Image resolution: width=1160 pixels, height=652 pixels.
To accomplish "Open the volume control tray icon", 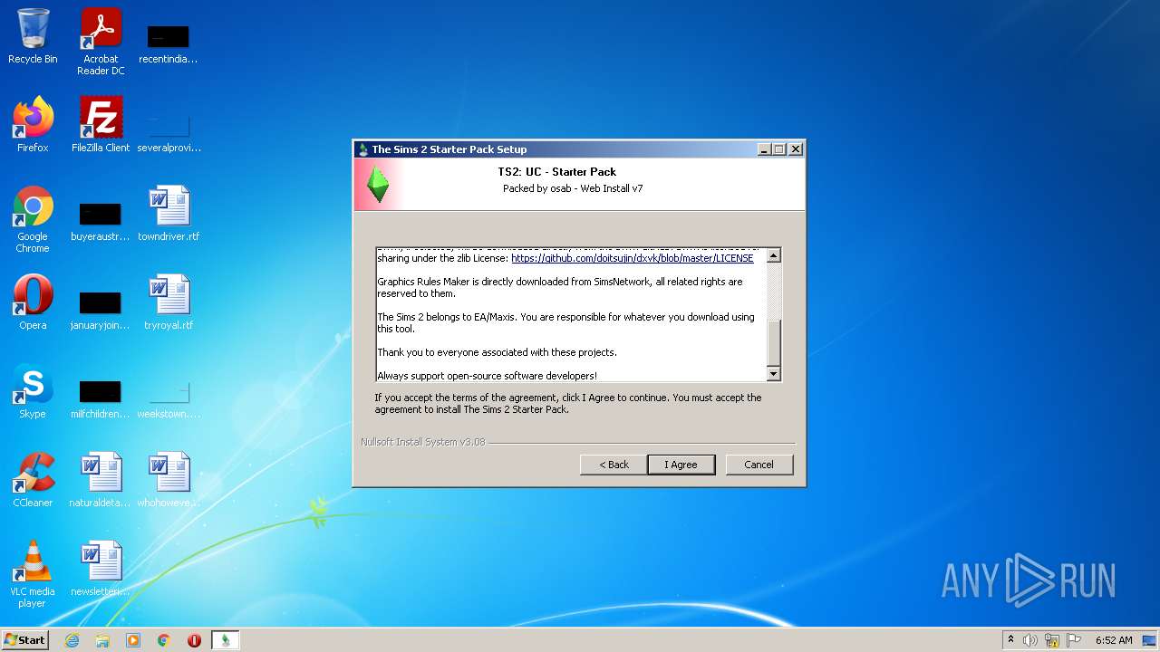I will [x=1030, y=640].
